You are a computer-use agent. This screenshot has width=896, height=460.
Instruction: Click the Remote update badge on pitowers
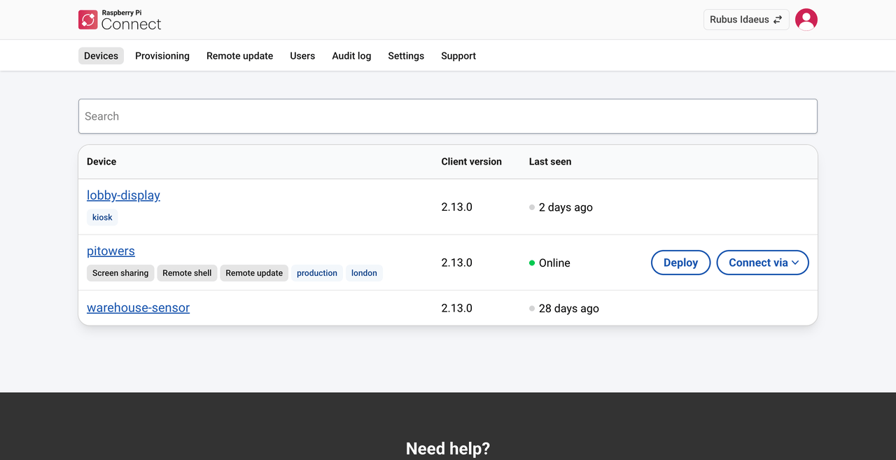click(254, 273)
